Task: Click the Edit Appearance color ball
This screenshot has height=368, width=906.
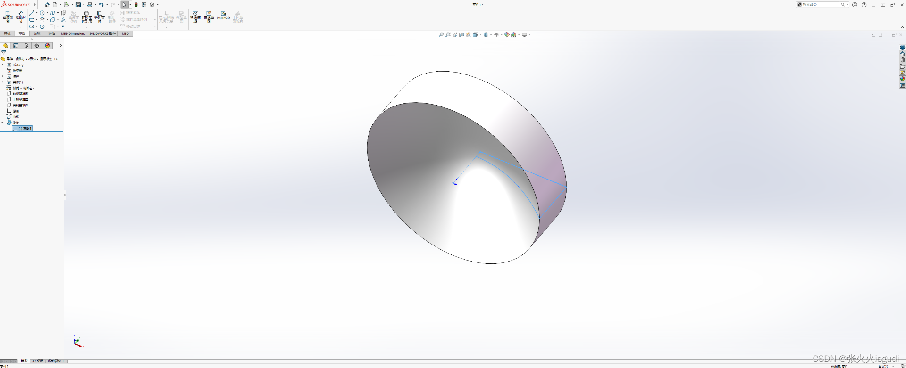Action: 507,35
